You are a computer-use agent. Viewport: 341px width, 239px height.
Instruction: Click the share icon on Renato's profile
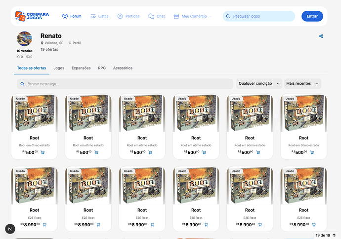point(321,36)
